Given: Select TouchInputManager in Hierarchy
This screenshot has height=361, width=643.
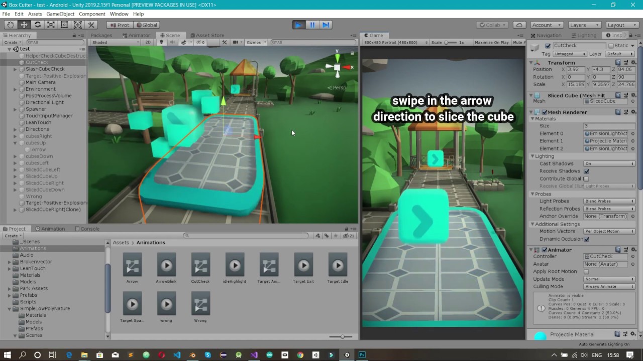Looking at the screenshot, I should tap(49, 116).
